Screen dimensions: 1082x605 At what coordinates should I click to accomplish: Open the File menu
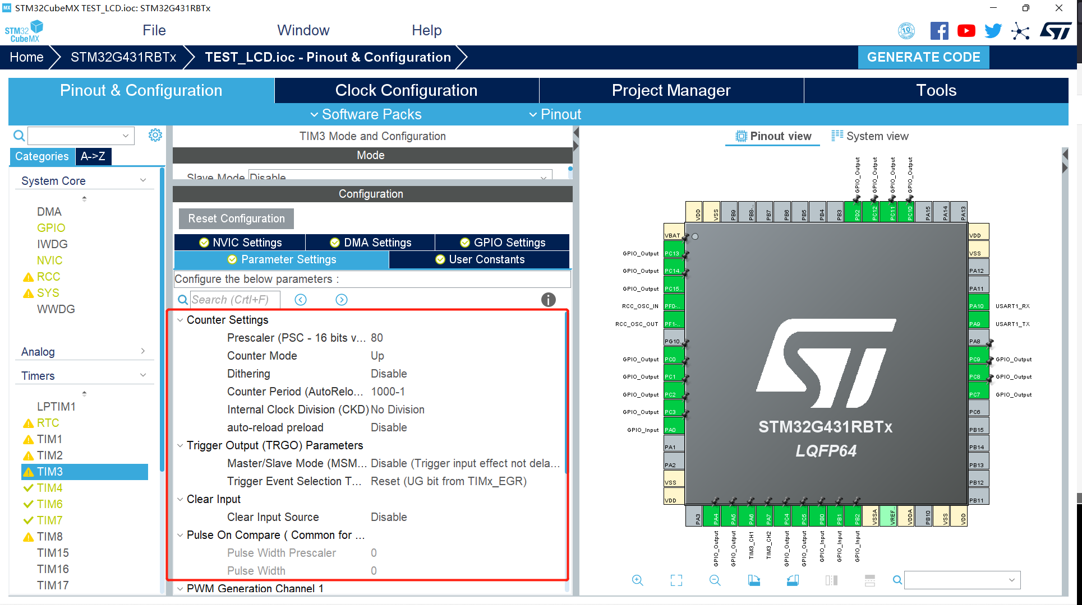click(154, 30)
